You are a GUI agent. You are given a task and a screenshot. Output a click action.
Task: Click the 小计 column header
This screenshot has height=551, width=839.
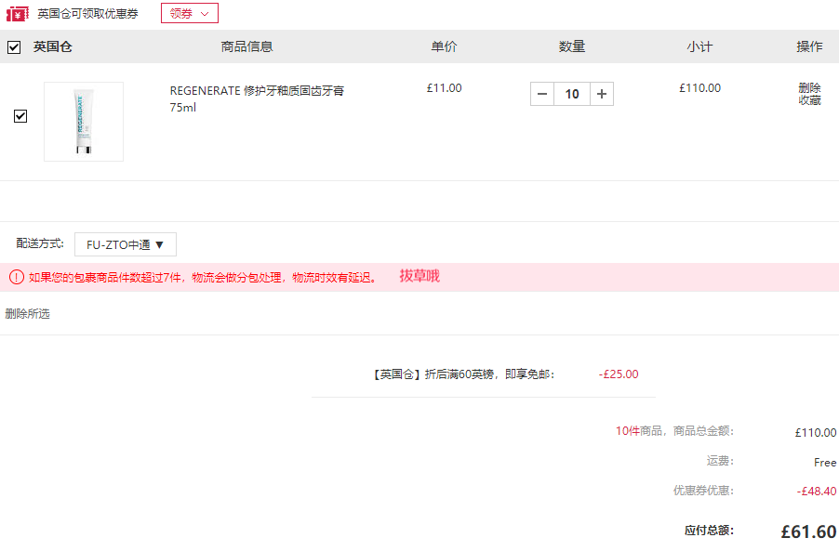point(699,47)
